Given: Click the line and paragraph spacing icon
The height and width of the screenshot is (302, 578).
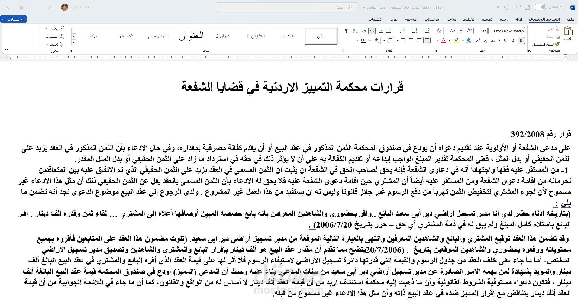Looking at the screenshot, I should [x=390, y=40].
